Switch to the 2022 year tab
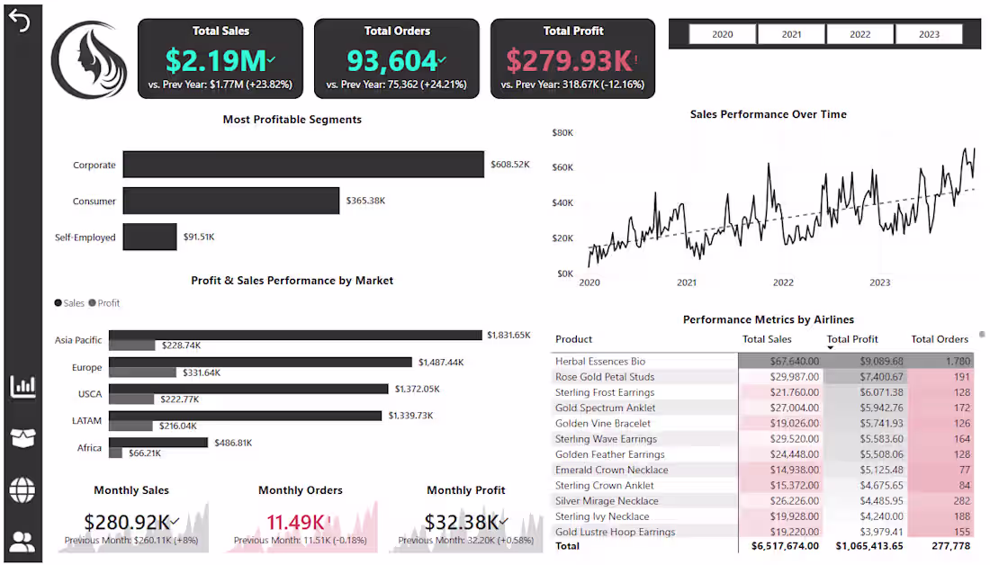Screen dimensions: 990x565 (859, 33)
